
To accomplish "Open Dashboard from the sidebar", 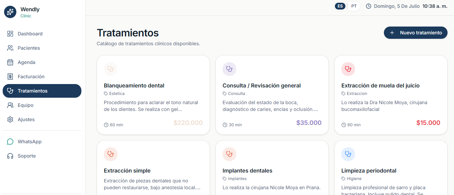I will point(42,34).
